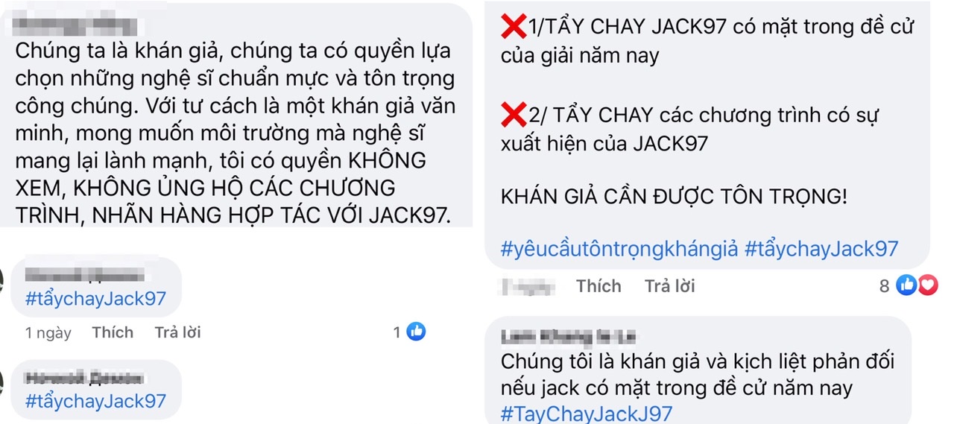Open #tẩychayJack97 next to #yêucầutôntrọngkhángiả
The height and width of the screenshot is (424, 954).
[821, 250]
